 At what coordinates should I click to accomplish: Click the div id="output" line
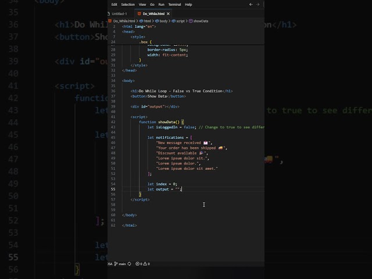click(155, 106)
